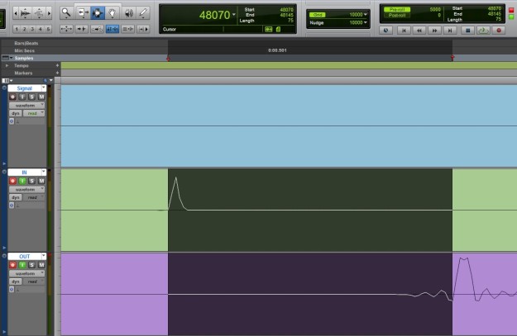
Task: Mute the IN track
Action: click(41, 181)
